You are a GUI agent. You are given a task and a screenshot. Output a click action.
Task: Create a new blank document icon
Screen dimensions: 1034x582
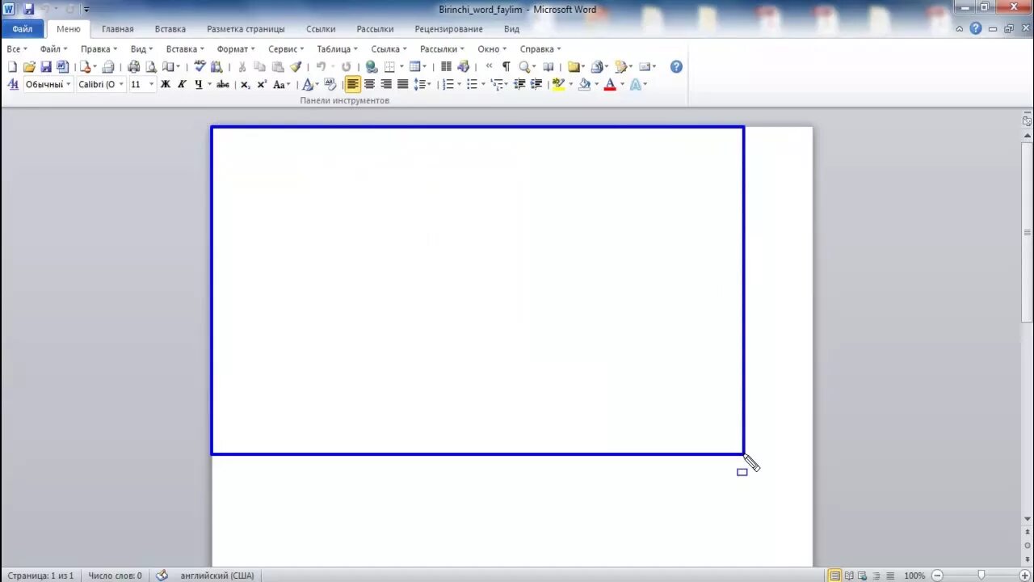click(12, 67)
